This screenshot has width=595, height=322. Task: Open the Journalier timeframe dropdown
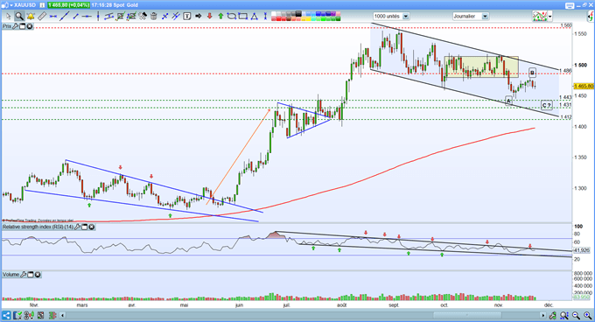tap(485, 17)
